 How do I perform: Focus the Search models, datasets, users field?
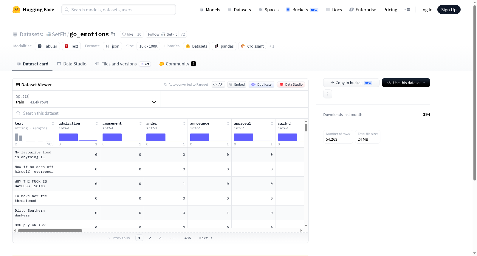pyautogui.click(x=119, y=10)
